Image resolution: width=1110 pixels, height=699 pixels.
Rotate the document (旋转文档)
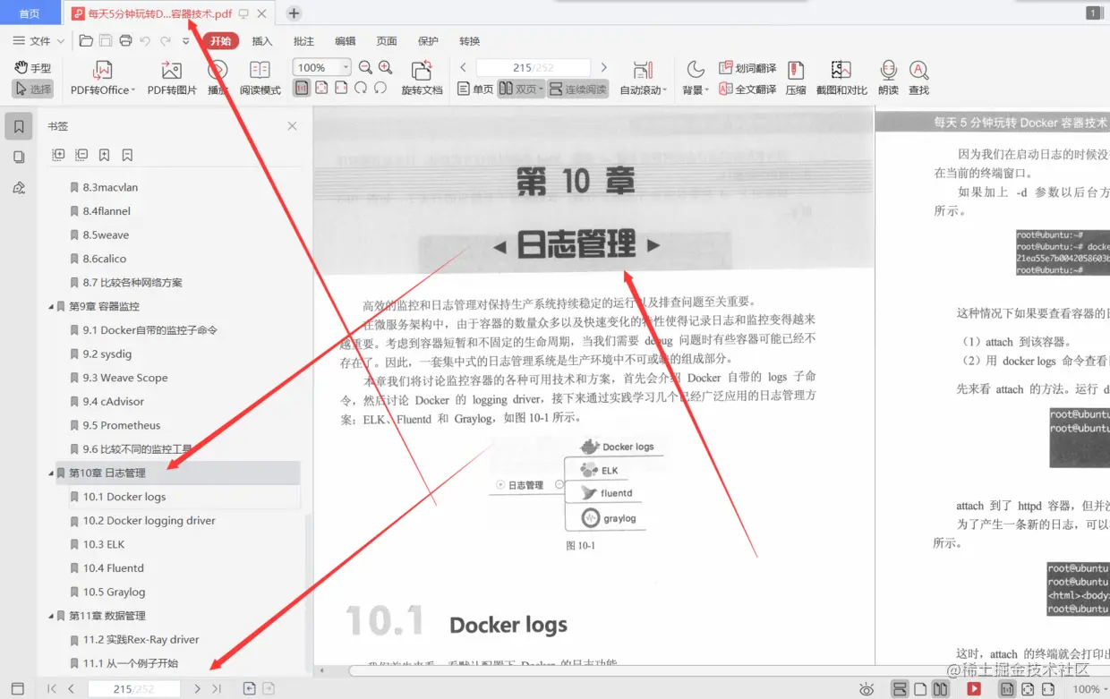422,78
